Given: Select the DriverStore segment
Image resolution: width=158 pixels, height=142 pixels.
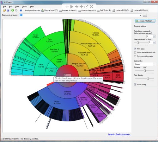Looking at the screenshot, I should pos(92,106).
